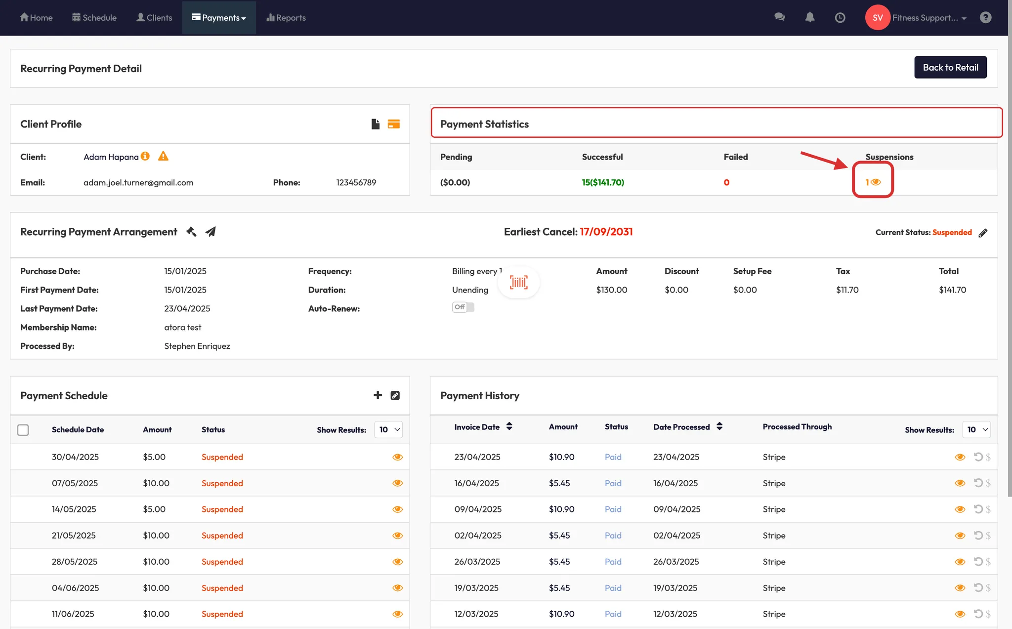This screenshot has width=1012, height=629.
Task: Click the document icon in Client Profile
Action: 376,124
